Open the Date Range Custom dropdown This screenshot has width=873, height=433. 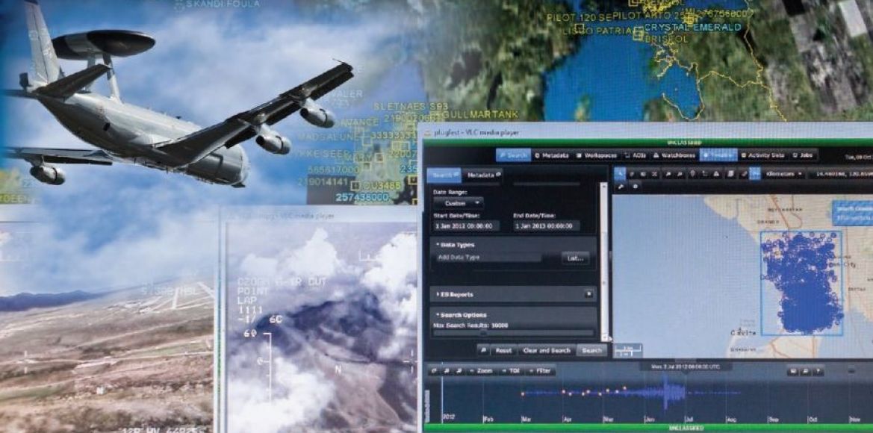coord(459,203)
